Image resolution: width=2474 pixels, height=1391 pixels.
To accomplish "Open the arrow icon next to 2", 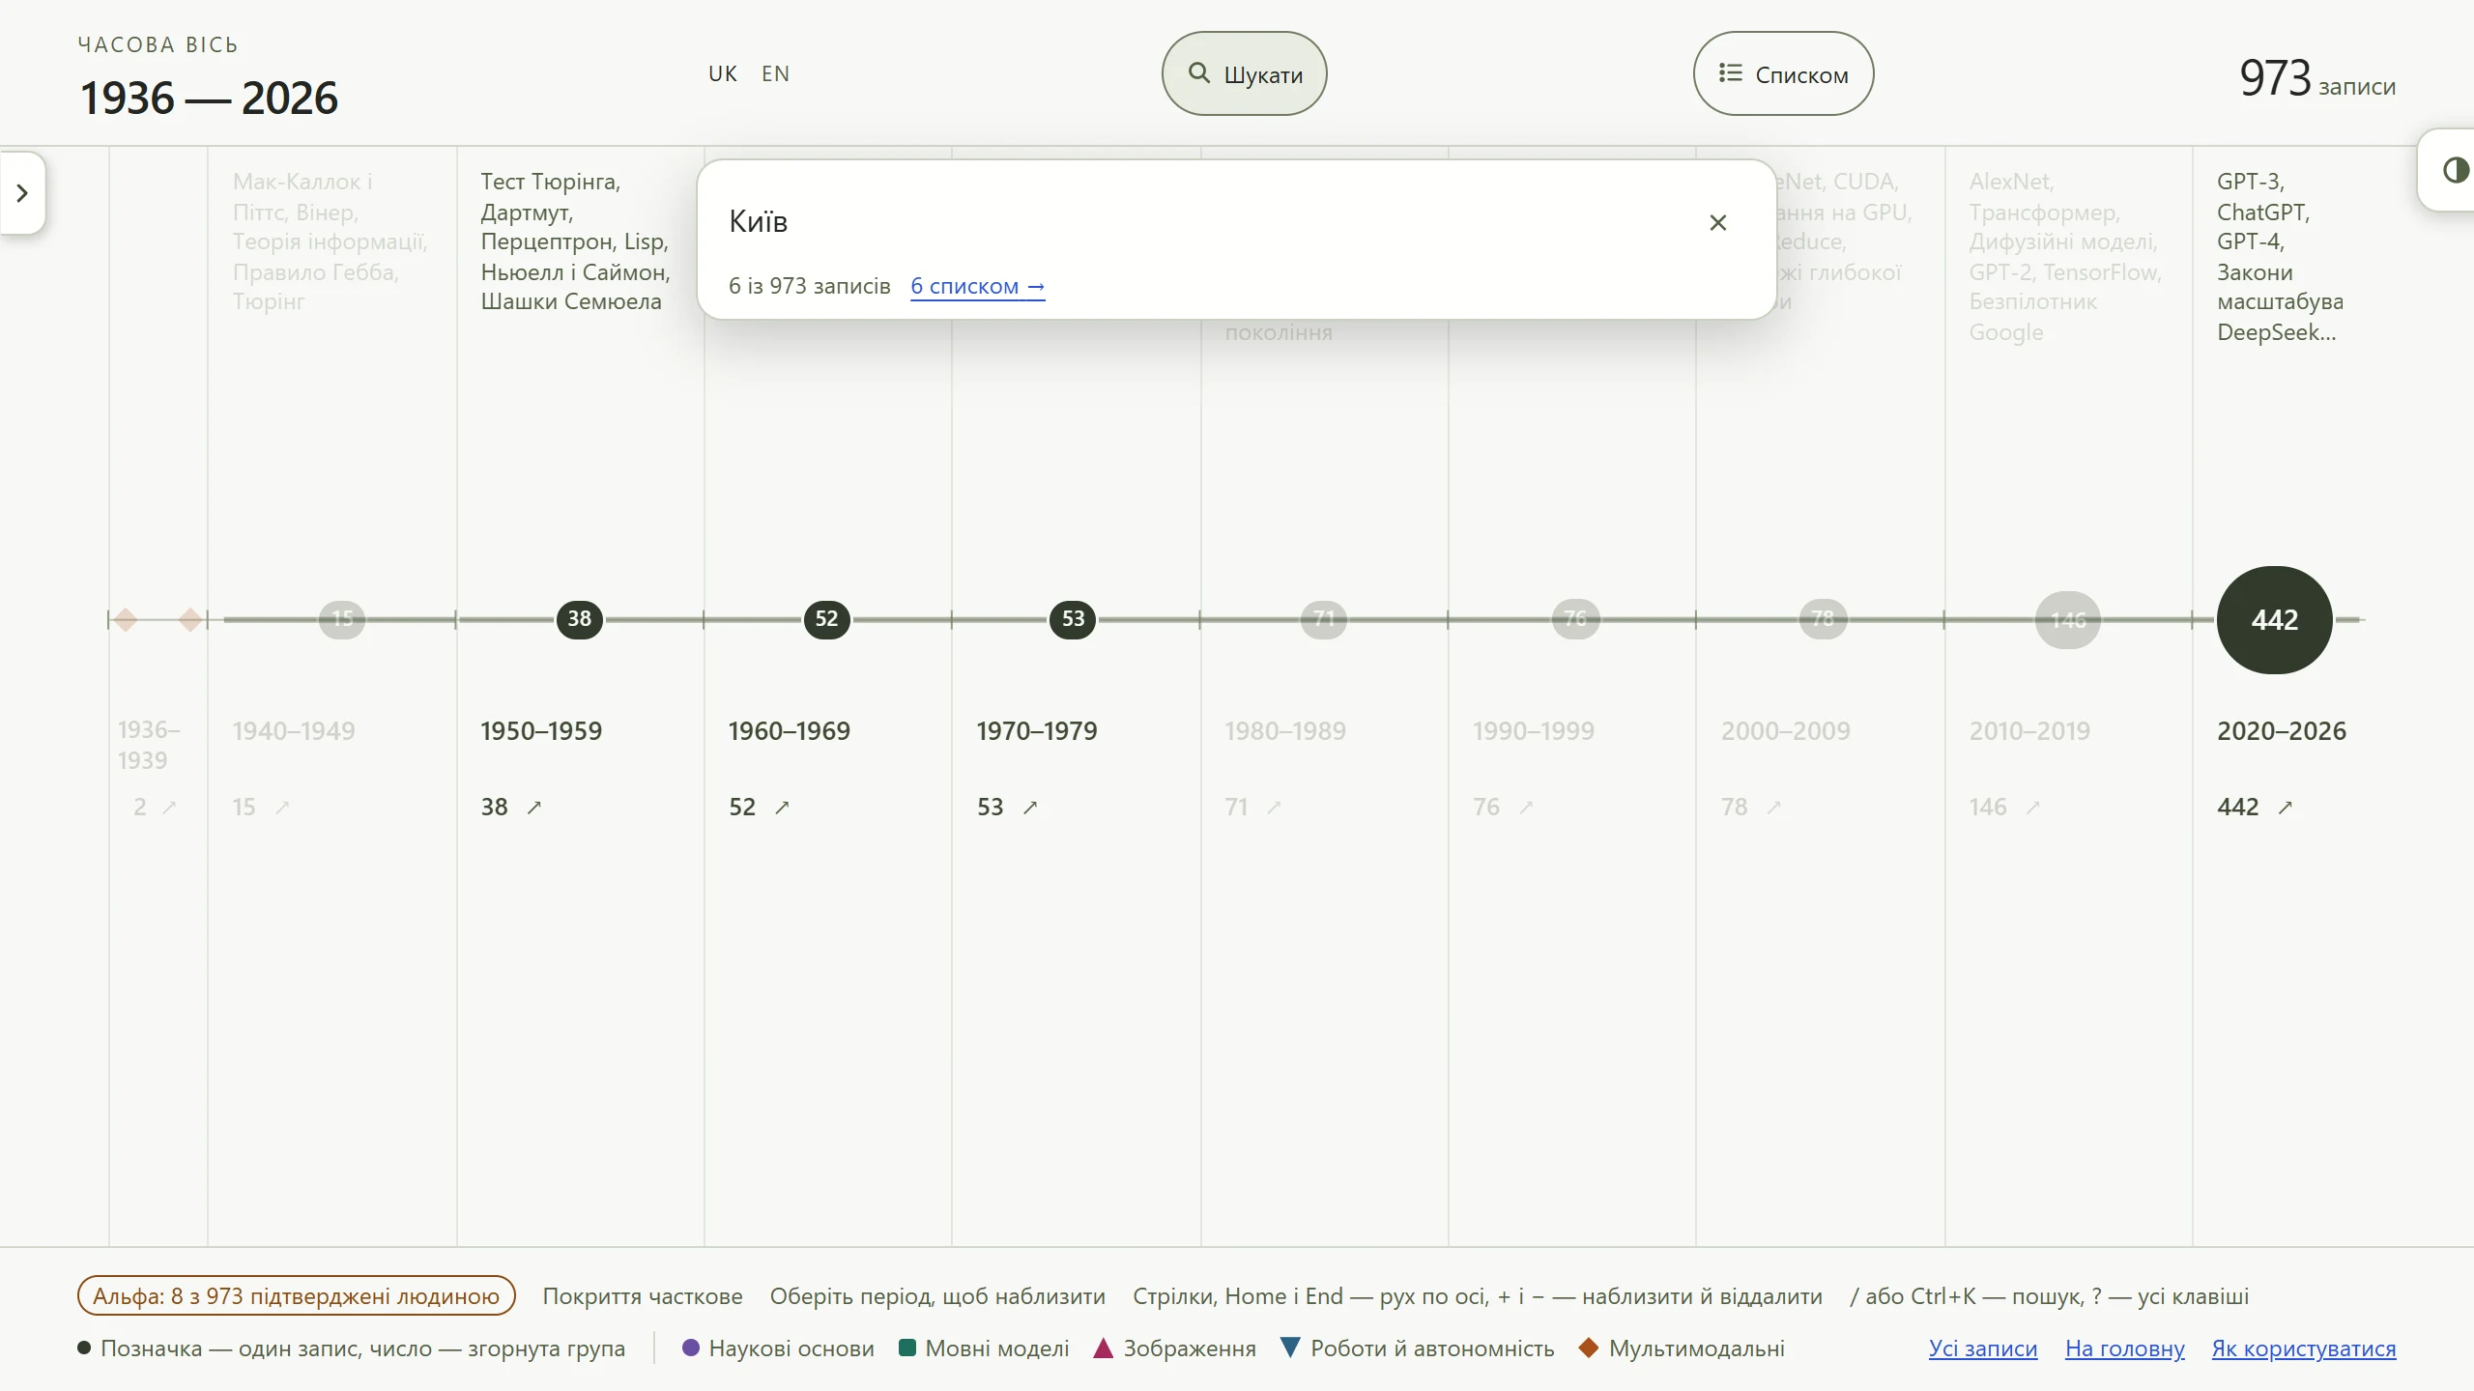I will 169,808.
